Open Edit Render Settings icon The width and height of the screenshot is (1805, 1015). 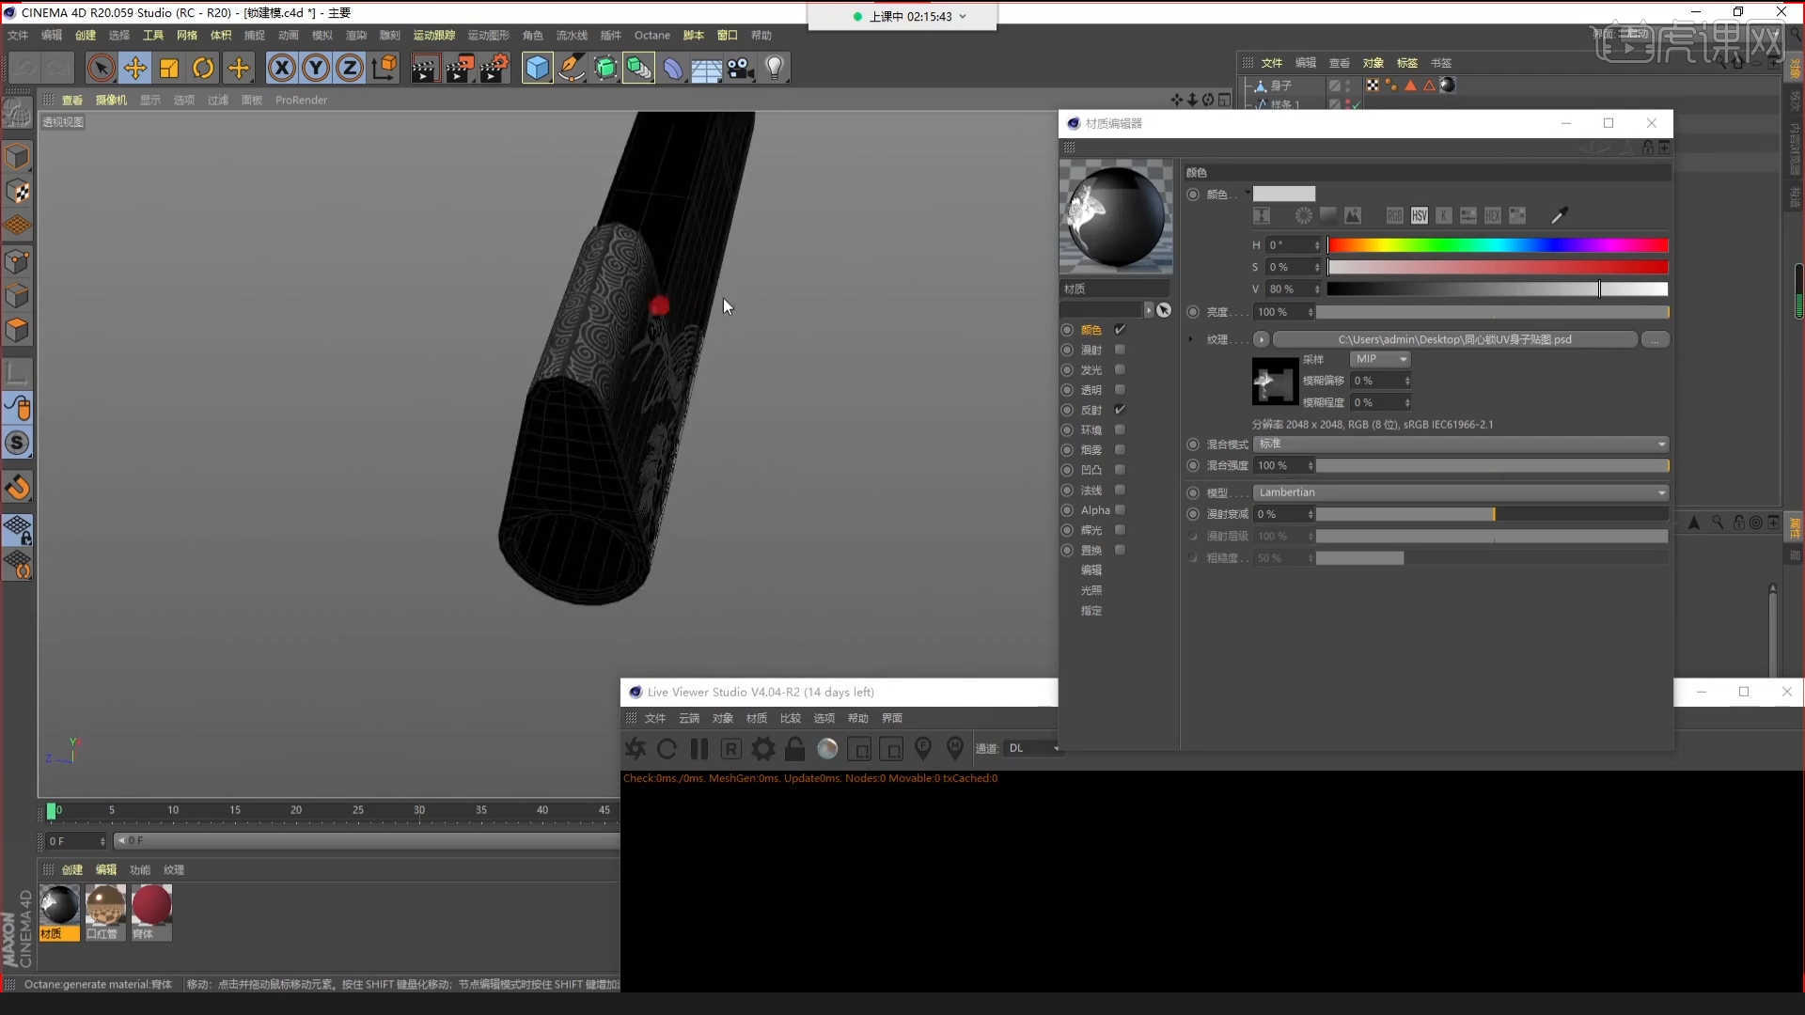(494, 68)
